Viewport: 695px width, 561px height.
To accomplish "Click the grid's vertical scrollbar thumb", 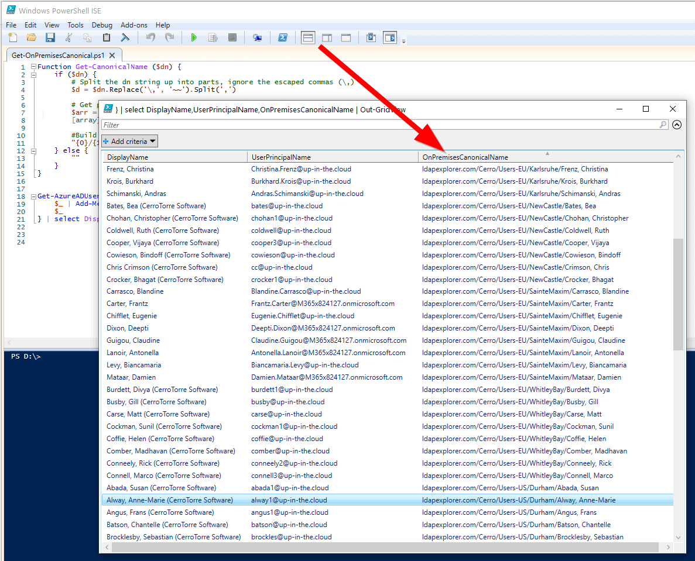I will (x=678, y=294).
